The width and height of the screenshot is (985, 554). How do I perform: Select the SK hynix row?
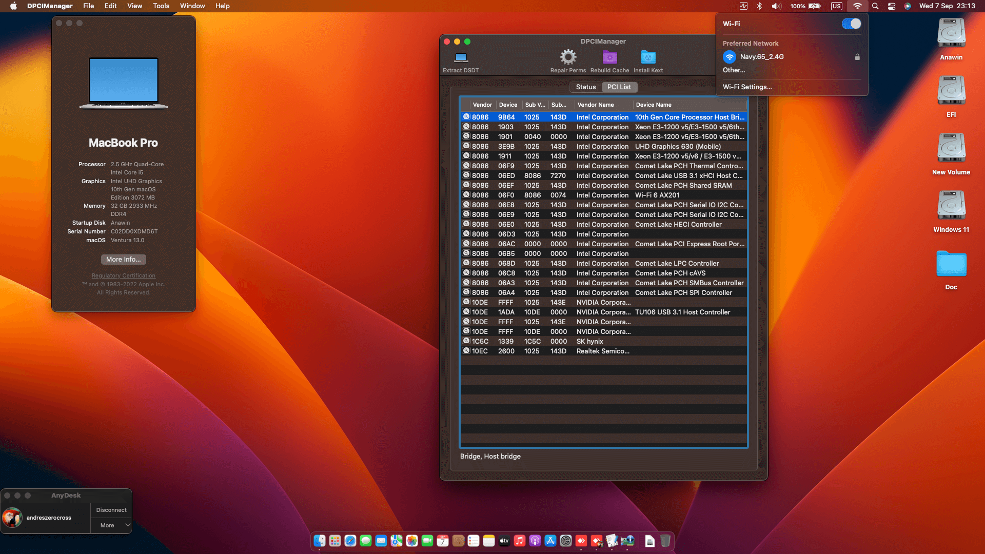click(x=603, y=342)
